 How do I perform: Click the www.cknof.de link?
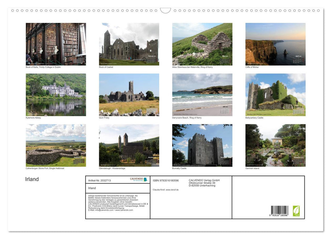pyautogui.click(x=171, y=190)
